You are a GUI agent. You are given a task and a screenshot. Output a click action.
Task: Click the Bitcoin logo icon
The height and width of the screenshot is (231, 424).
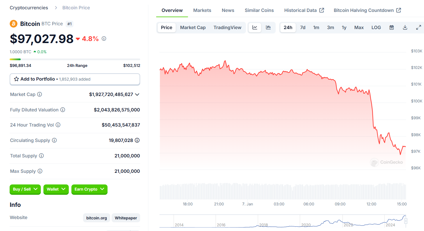pyautogui.click(x=14, y=24)
